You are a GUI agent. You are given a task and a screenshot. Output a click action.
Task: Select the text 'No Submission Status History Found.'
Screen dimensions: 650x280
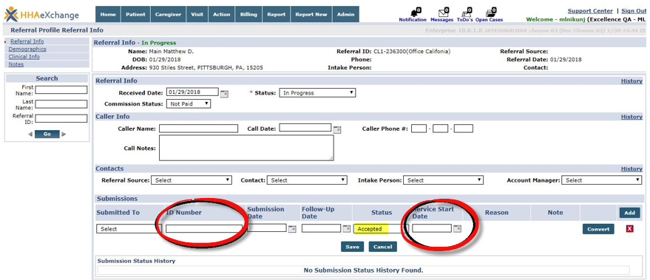pos(364,270)
